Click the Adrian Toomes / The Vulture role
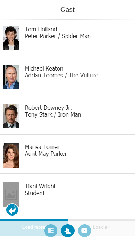The height and width of the screenshot is (240, 135). [62, 75]
